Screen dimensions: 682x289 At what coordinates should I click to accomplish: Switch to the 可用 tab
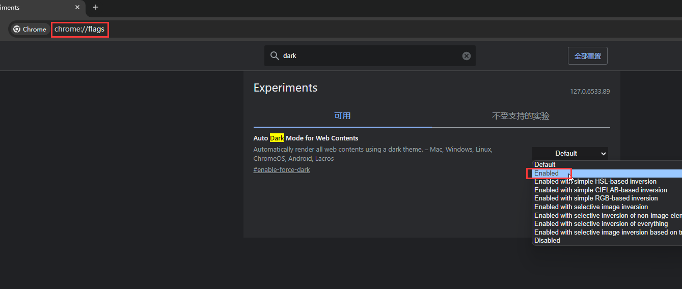coord(342,116)
